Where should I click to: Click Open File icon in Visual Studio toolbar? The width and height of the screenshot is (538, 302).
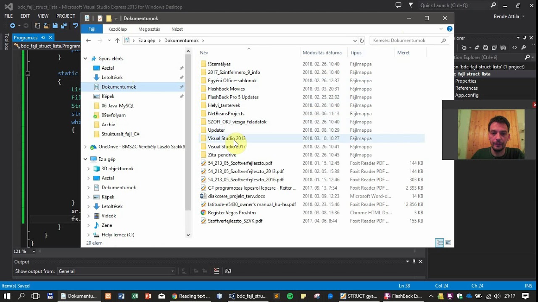coord(46,26)
